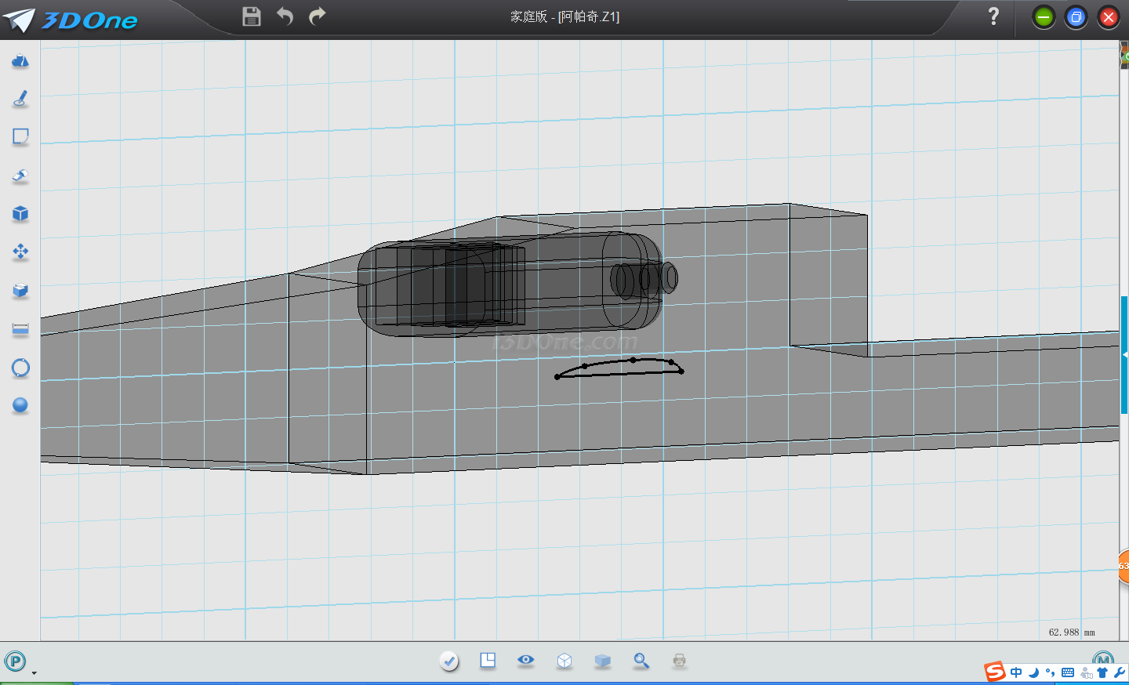The width and height of the screenshot is (1129, 685).
Task: Click the 3D One logo menu
Action: click(x=71, y=20)
